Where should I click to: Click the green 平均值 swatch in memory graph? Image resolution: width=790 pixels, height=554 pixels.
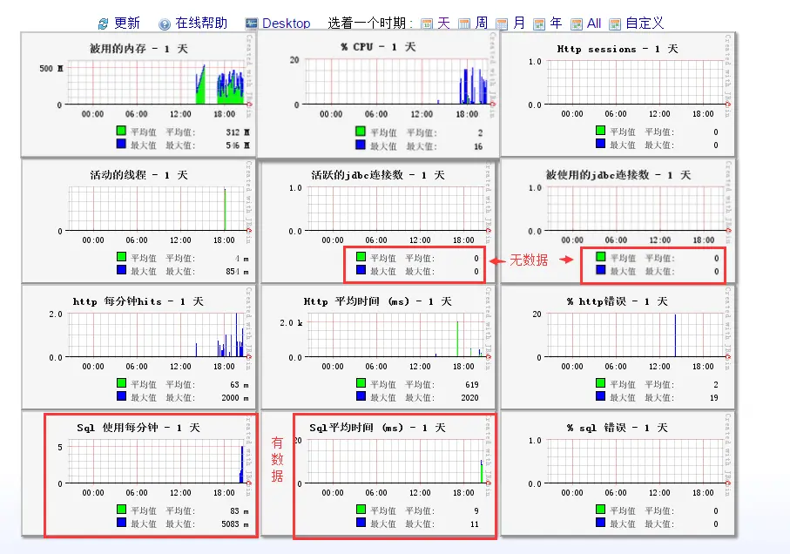[x=121, y=131]
